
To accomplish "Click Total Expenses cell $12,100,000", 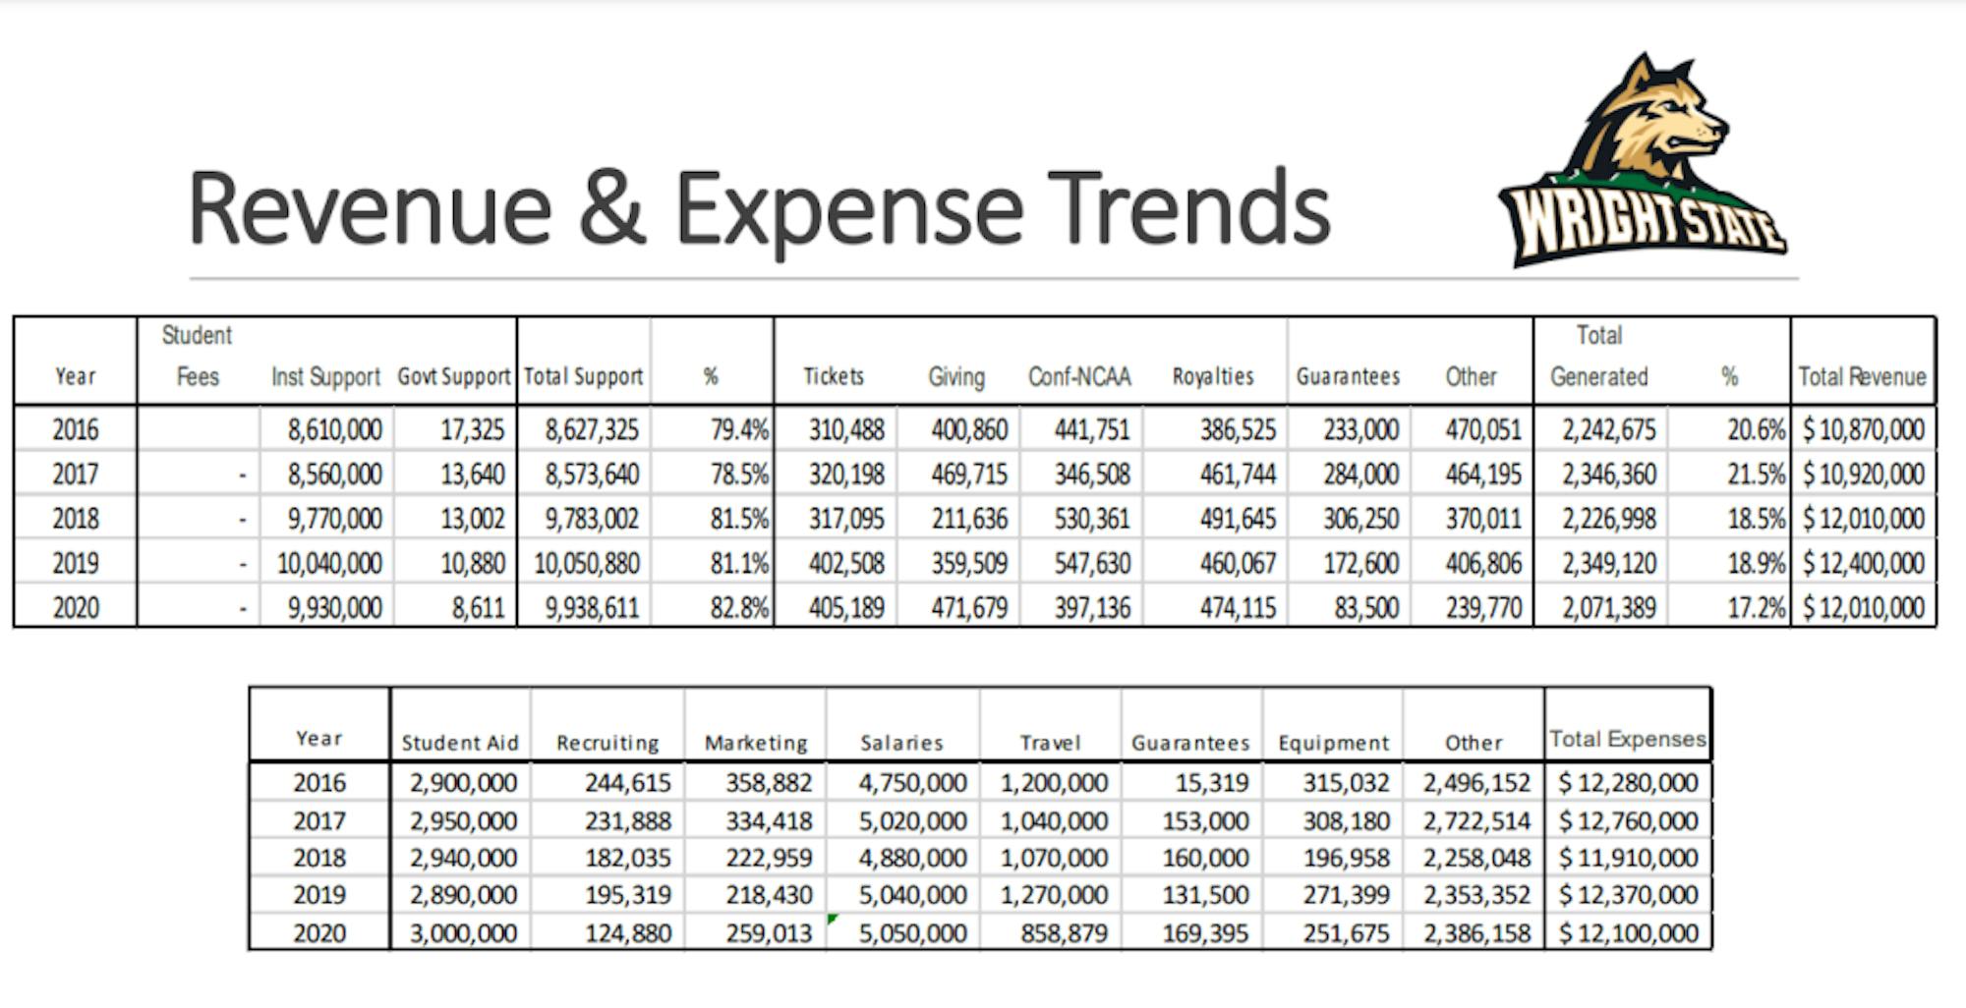I will pos(1629,933).
